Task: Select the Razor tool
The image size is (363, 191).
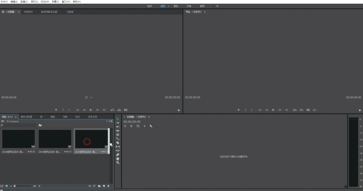Action: point(118,143)
